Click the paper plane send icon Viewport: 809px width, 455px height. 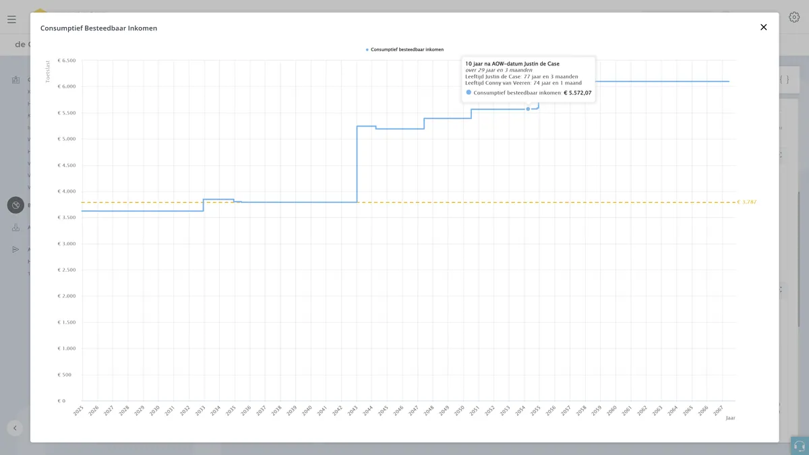click(16, 249)
